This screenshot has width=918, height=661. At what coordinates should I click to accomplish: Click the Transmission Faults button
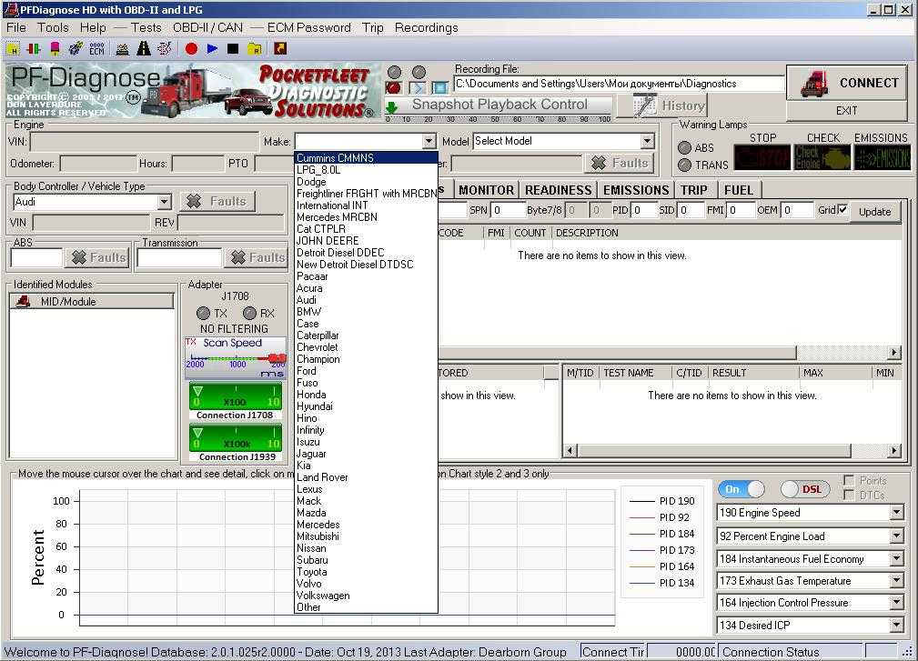[257, 257]
